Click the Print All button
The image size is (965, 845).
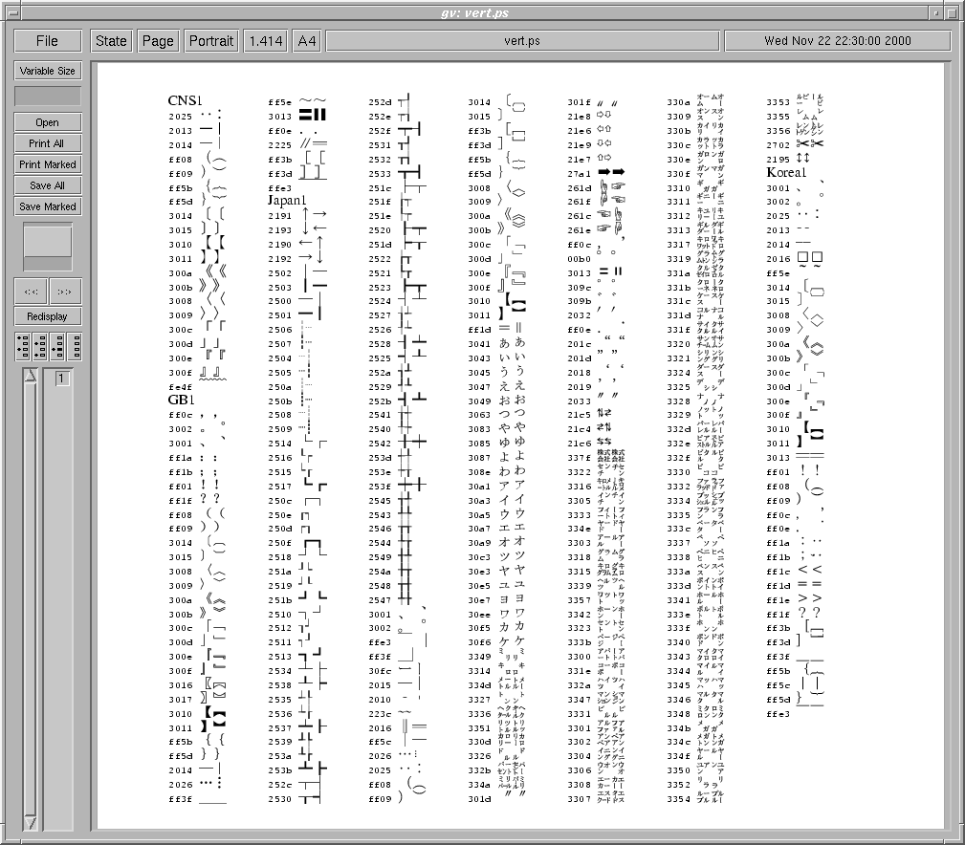[48, 143]
